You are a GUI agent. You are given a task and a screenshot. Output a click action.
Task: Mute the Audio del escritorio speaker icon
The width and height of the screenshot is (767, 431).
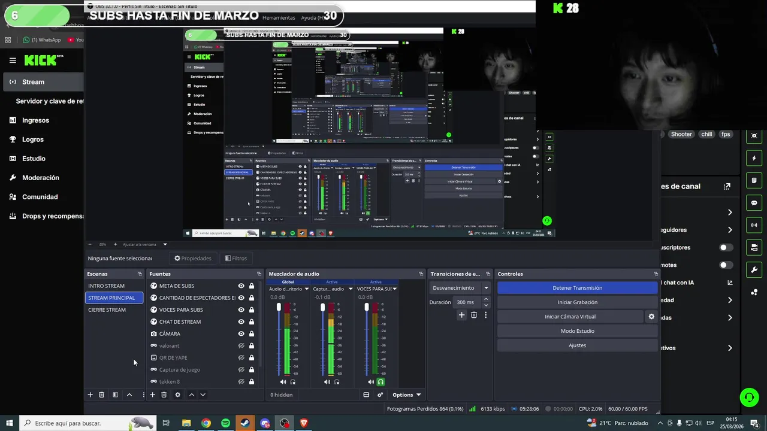click(x=283, y=382)
